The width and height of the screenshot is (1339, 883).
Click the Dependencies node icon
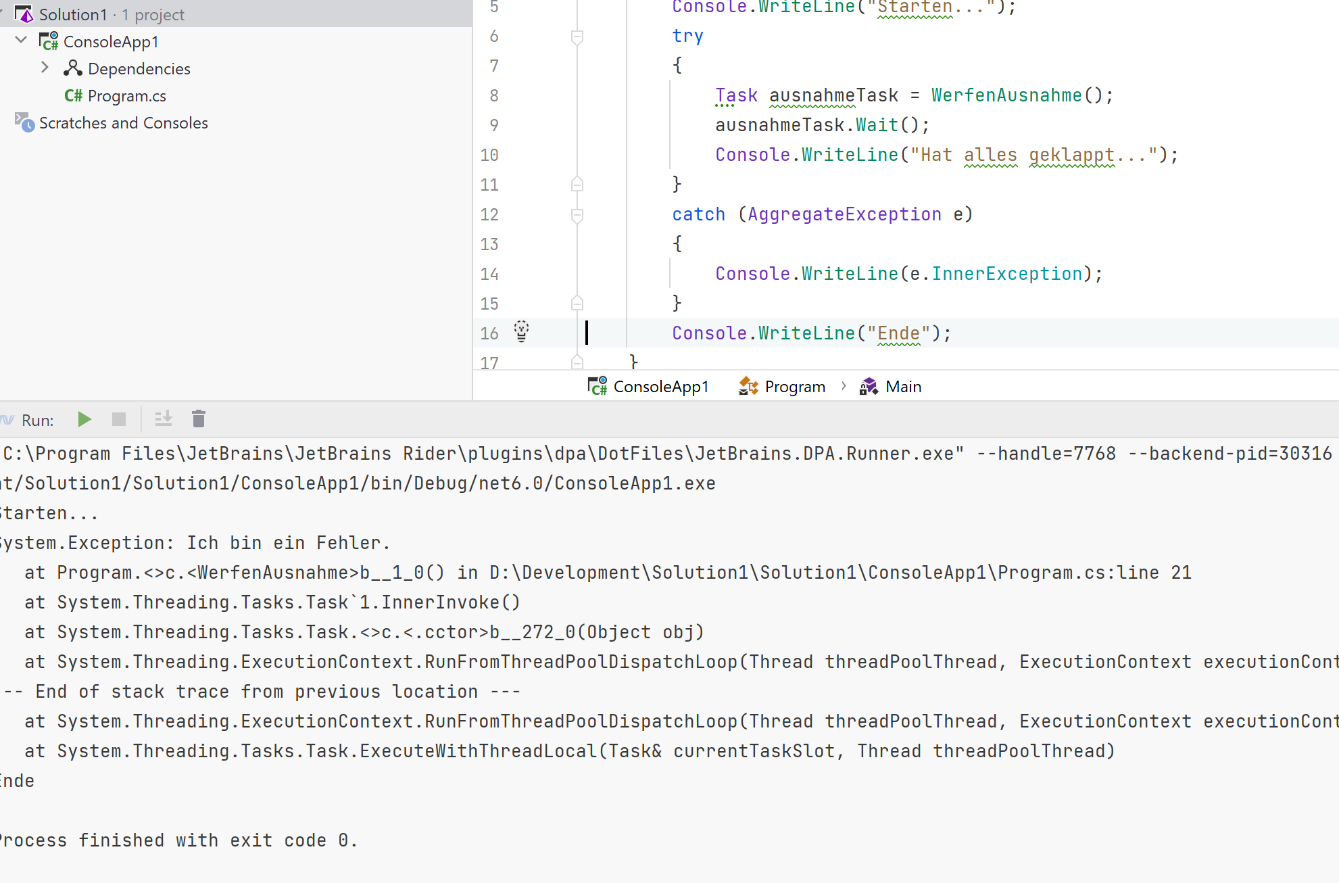72,68
